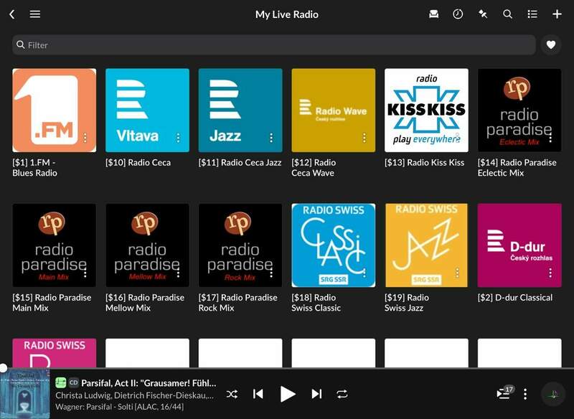Open the clock history icon
The height and width of the screenshot is (419, 574).
point(458,14)
